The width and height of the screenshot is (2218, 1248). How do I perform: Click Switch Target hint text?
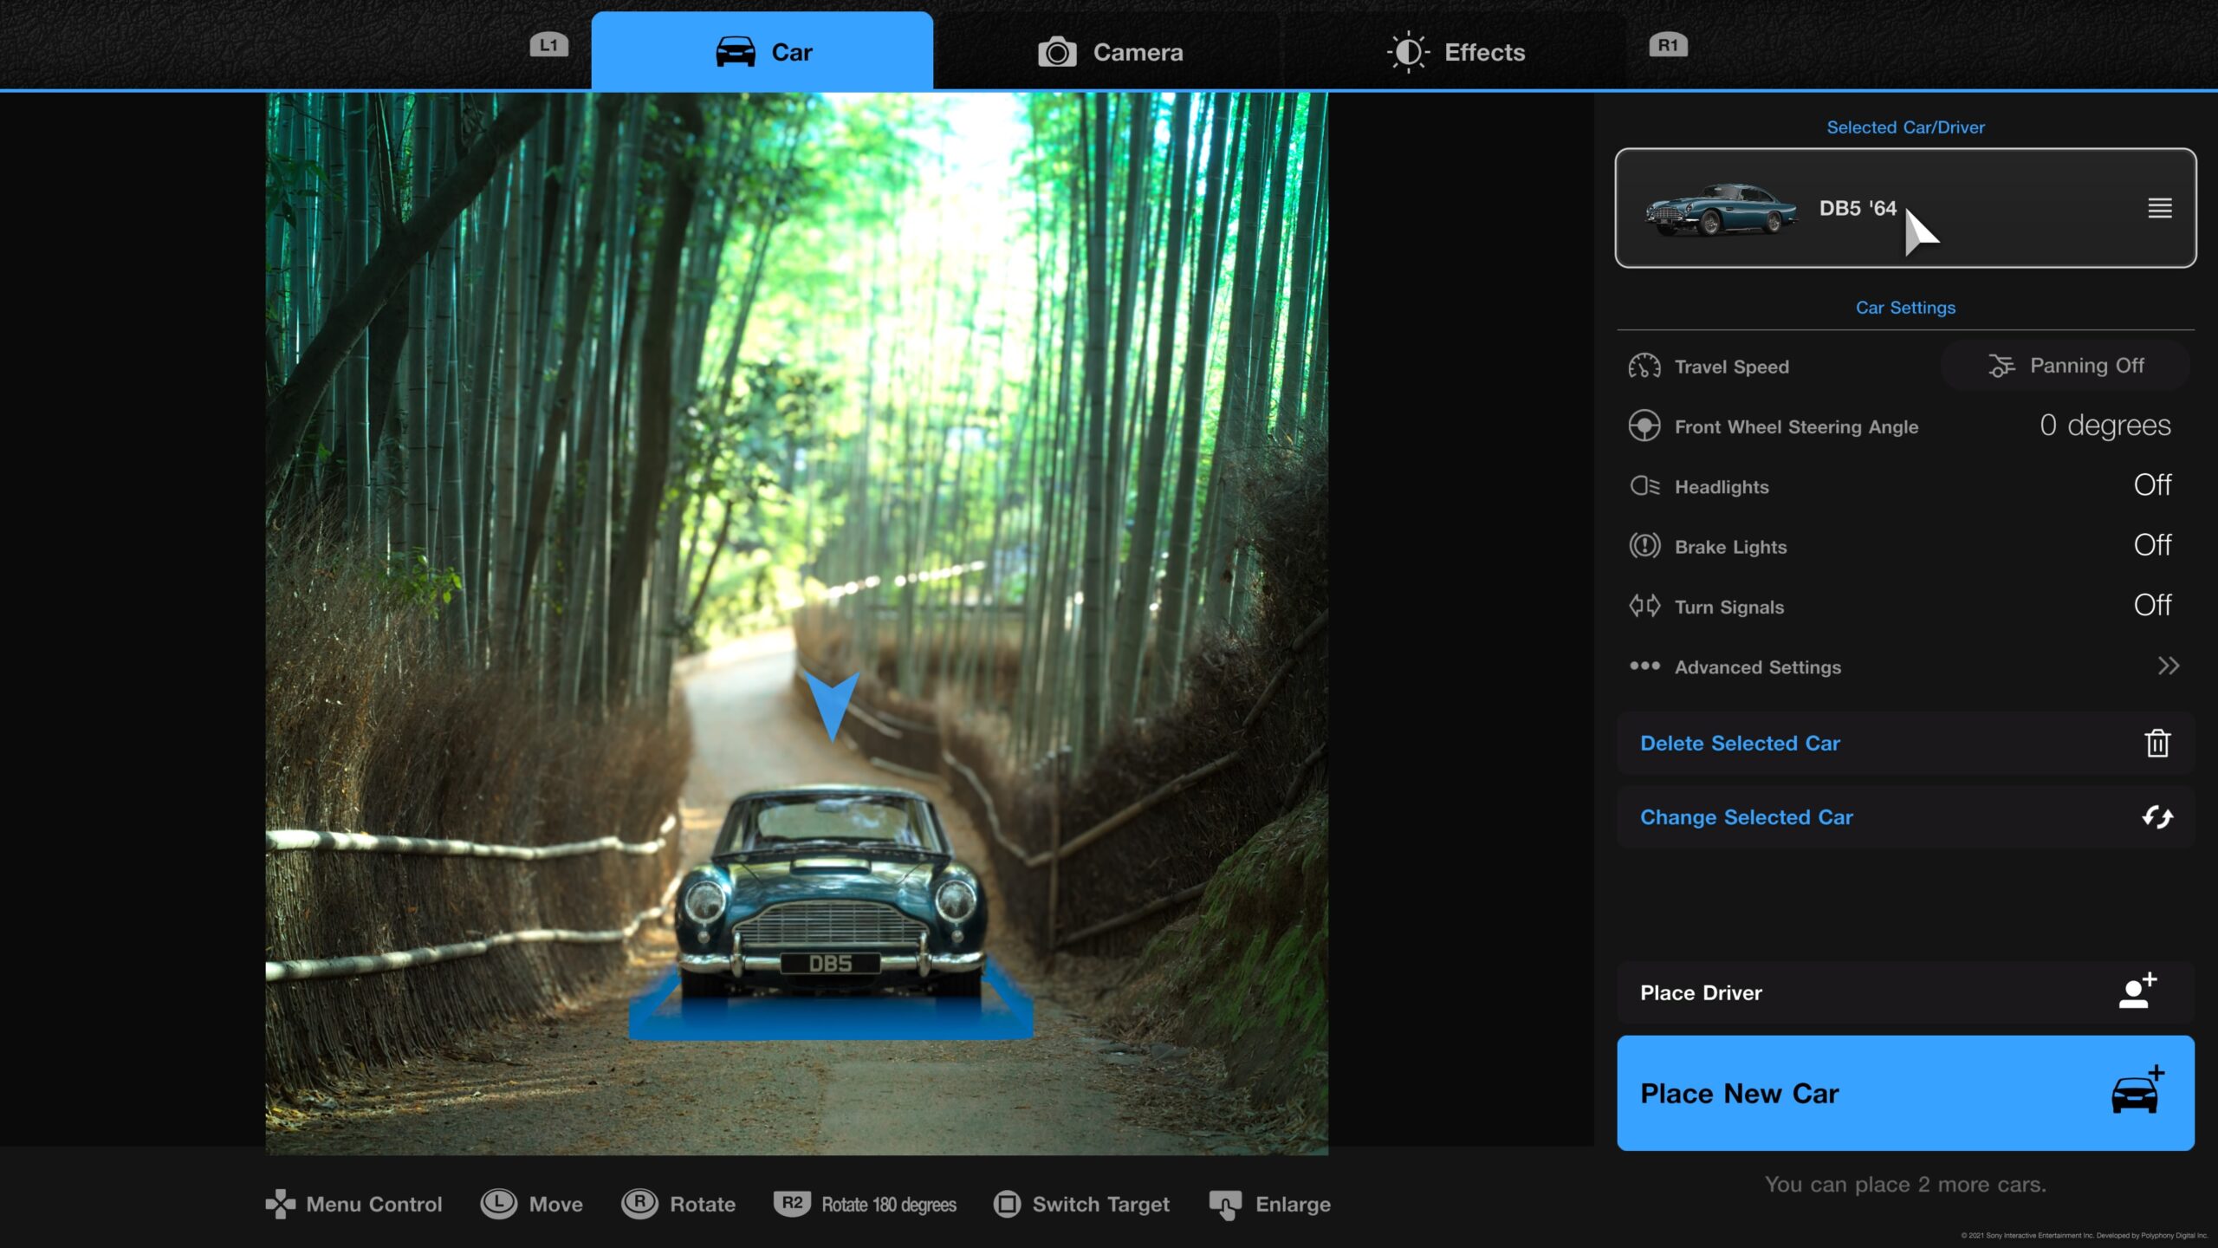[1100, 1204]
